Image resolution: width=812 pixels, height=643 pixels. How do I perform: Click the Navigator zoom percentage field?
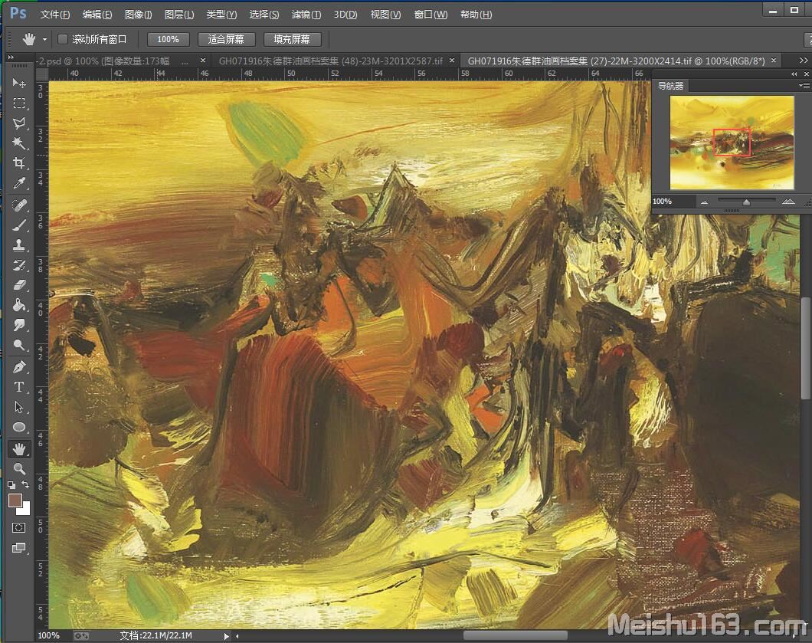[x=673, y=202]
